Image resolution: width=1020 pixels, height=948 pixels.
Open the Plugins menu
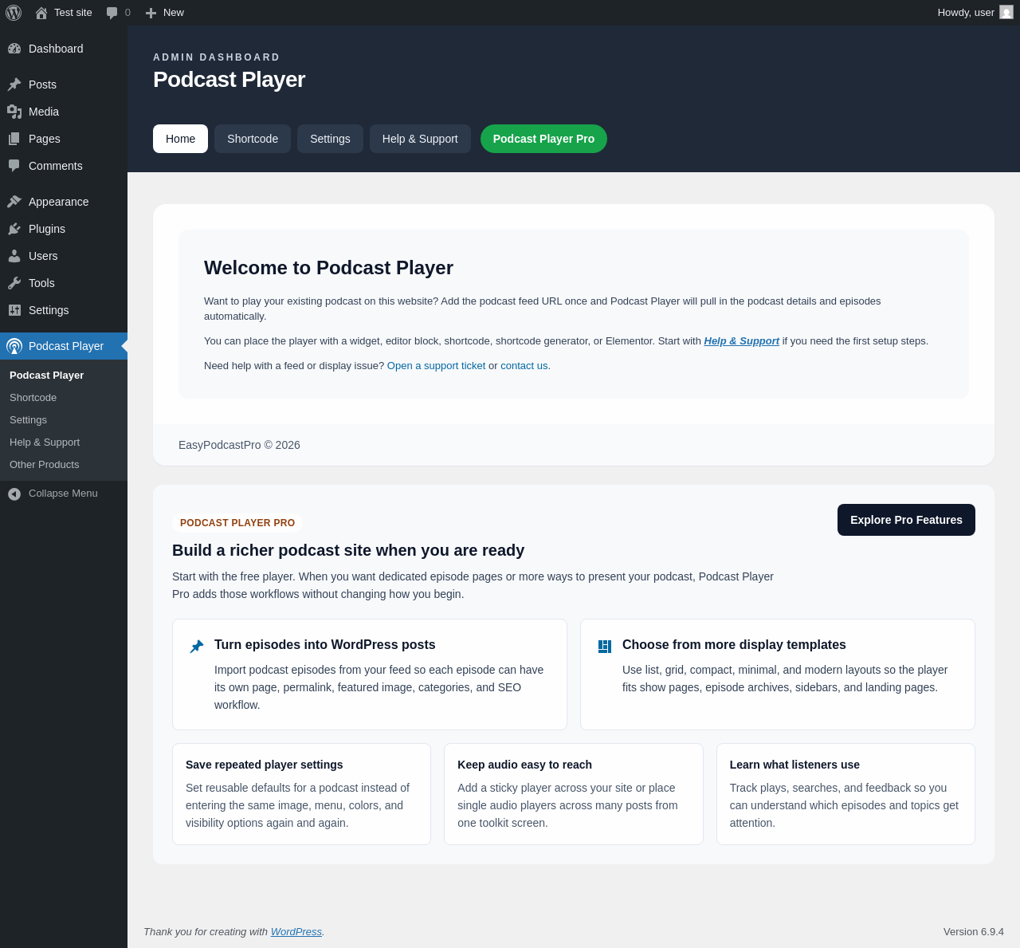[64, 229]
